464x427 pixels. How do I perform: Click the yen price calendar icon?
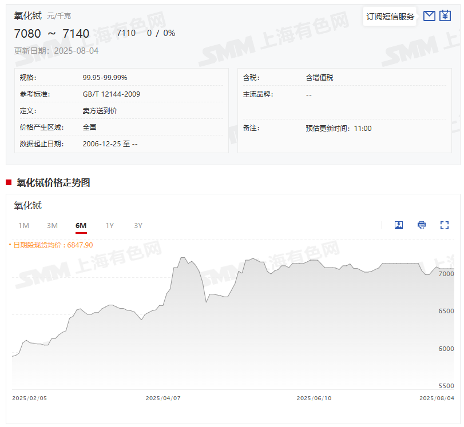point(445,16)
